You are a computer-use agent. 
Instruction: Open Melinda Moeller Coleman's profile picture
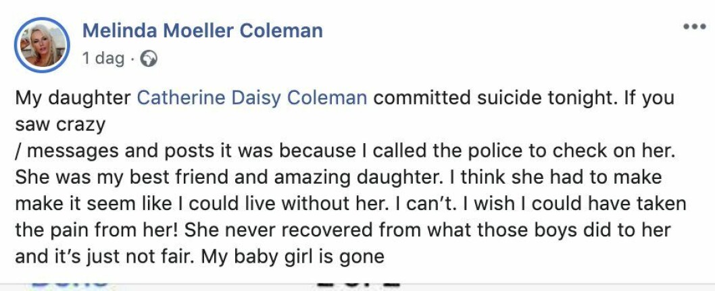click(x=42, y=45)
